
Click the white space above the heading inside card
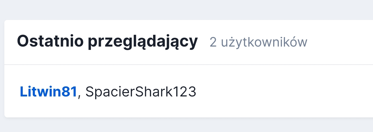point(189,27)
